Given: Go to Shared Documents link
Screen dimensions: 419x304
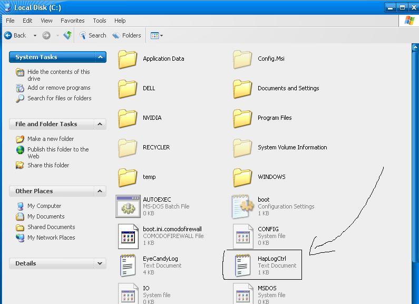Looking at the screenshot, I should 51,227.
